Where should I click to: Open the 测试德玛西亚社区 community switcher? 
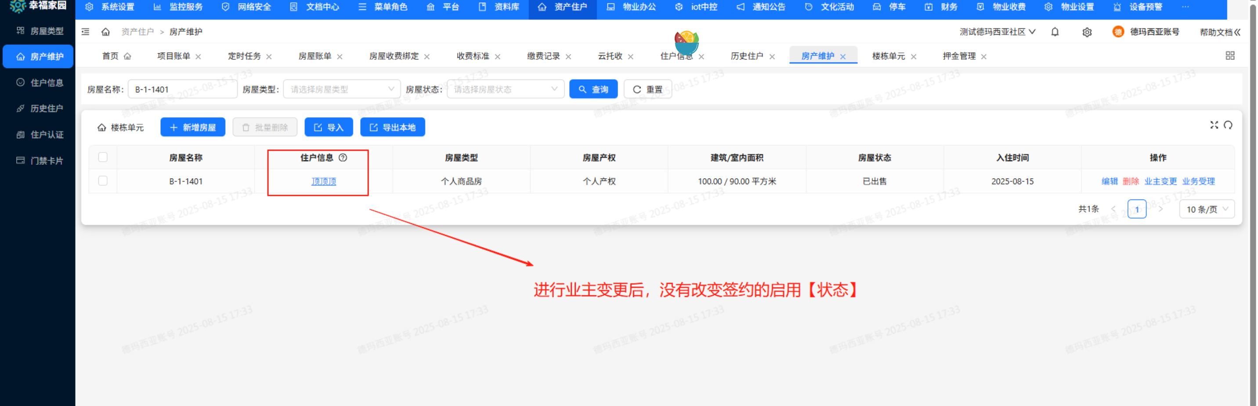997,32
